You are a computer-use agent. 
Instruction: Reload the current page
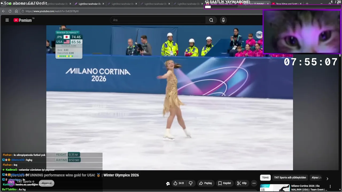coord(10,11)
